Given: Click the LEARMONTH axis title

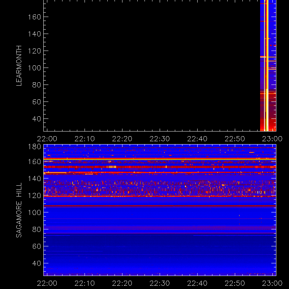Looking at the screenshot, I should [x=19, y=66].
